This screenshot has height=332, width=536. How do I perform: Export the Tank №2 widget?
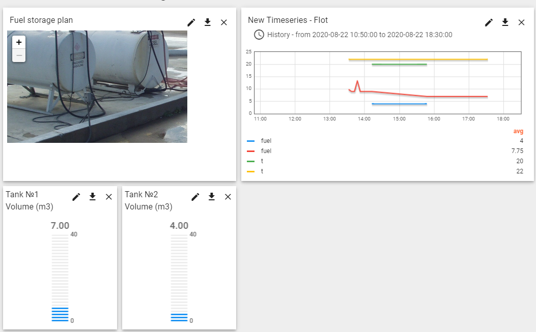(211, 197)
